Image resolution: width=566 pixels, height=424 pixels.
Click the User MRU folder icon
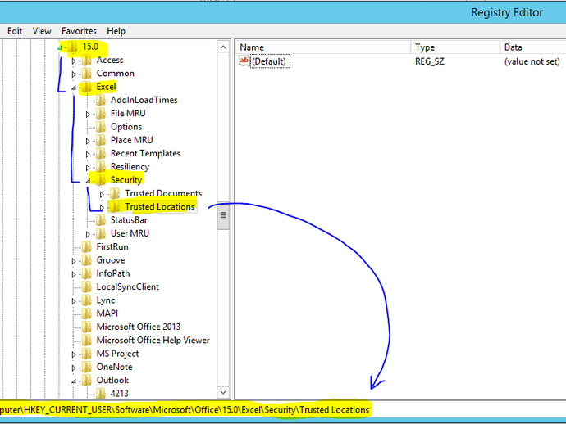pyautogui.click(x=101, y=233)
